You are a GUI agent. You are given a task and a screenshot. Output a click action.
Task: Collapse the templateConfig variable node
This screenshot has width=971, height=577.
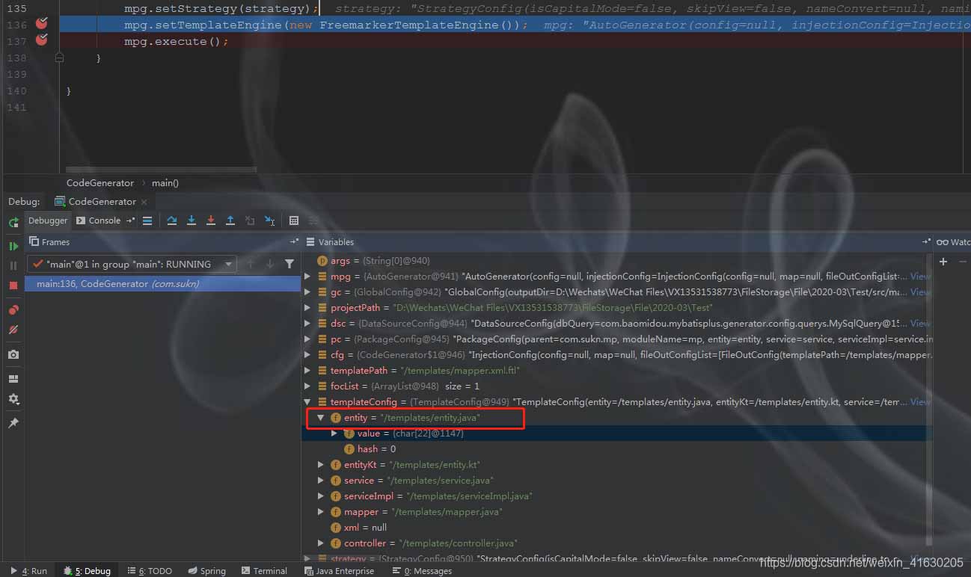coord(307,402)
